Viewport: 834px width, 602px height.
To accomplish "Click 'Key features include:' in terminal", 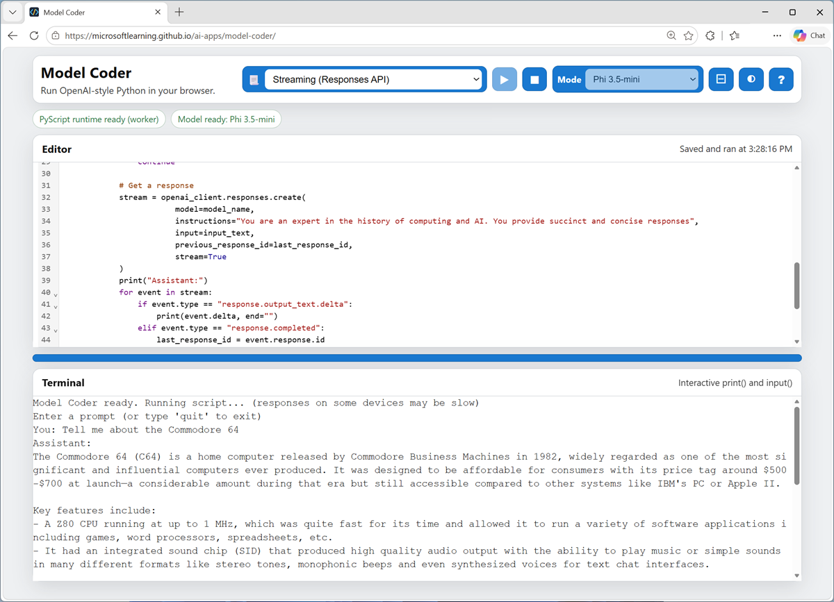I will 95,510.
